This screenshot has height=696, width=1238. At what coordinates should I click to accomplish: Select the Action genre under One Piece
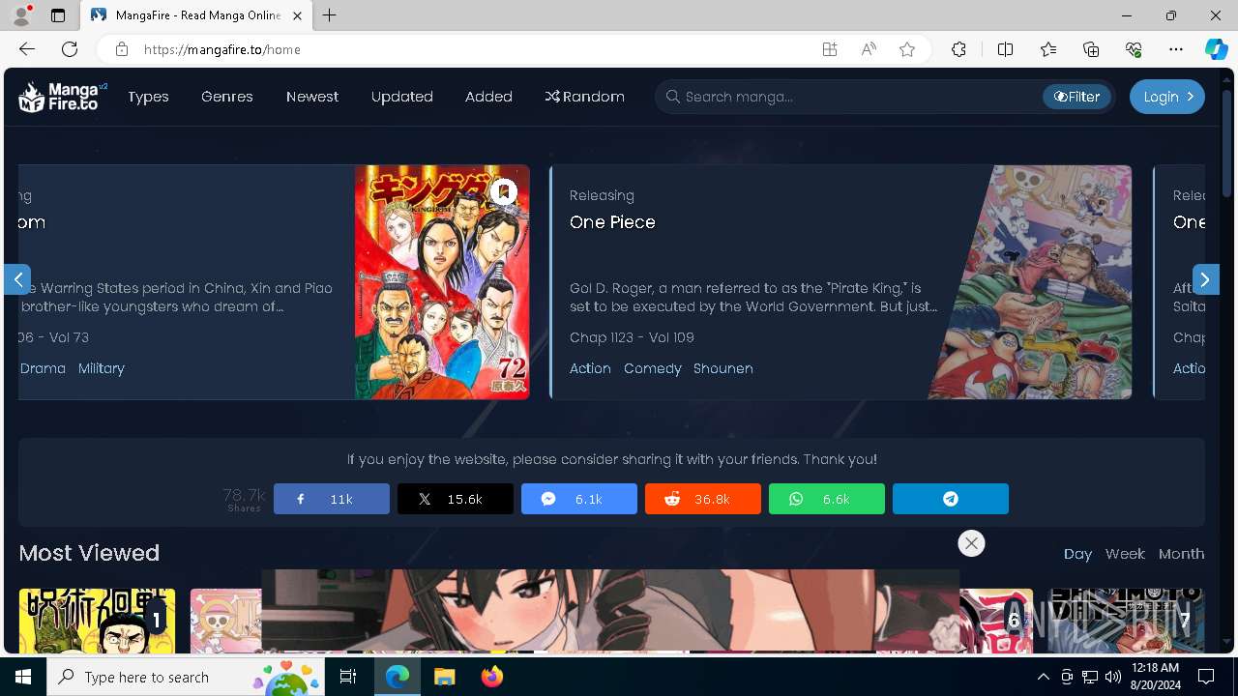coord(590,368)
